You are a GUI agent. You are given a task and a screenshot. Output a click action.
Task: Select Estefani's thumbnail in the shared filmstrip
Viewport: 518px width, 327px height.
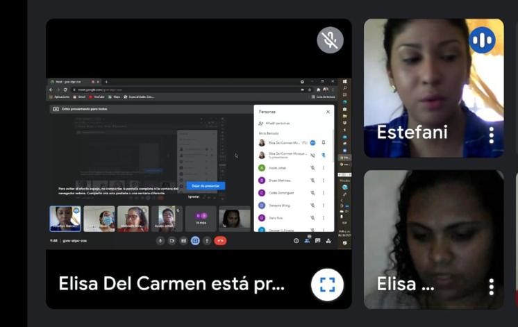point(65,219)
